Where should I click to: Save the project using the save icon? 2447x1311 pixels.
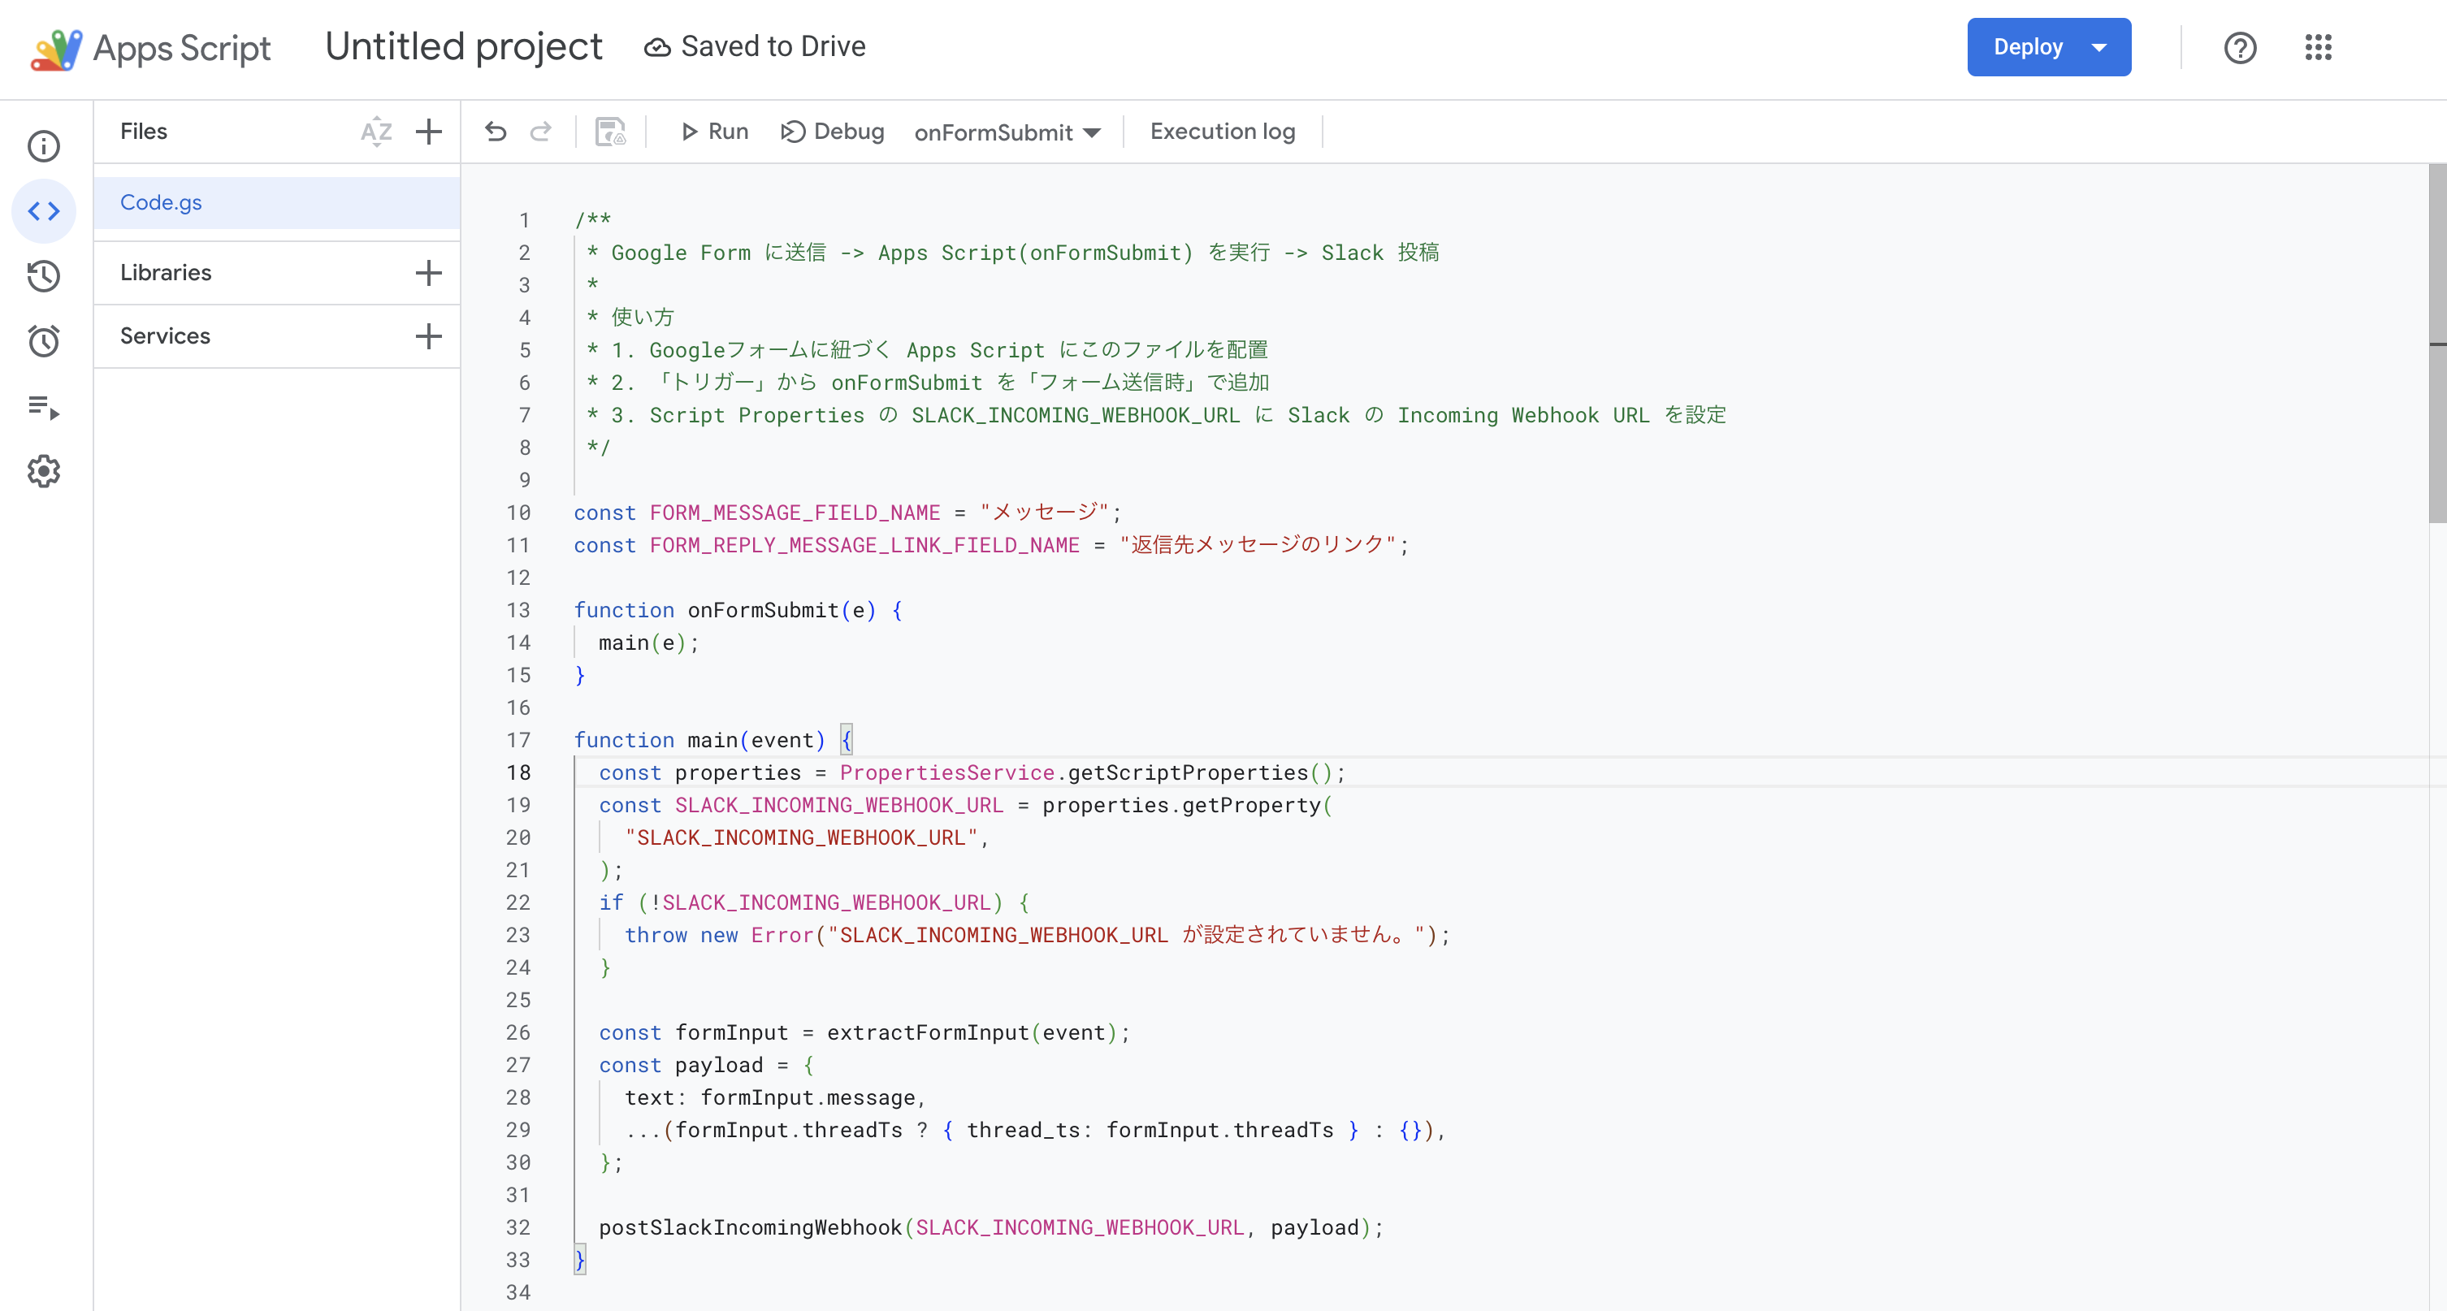611,132
